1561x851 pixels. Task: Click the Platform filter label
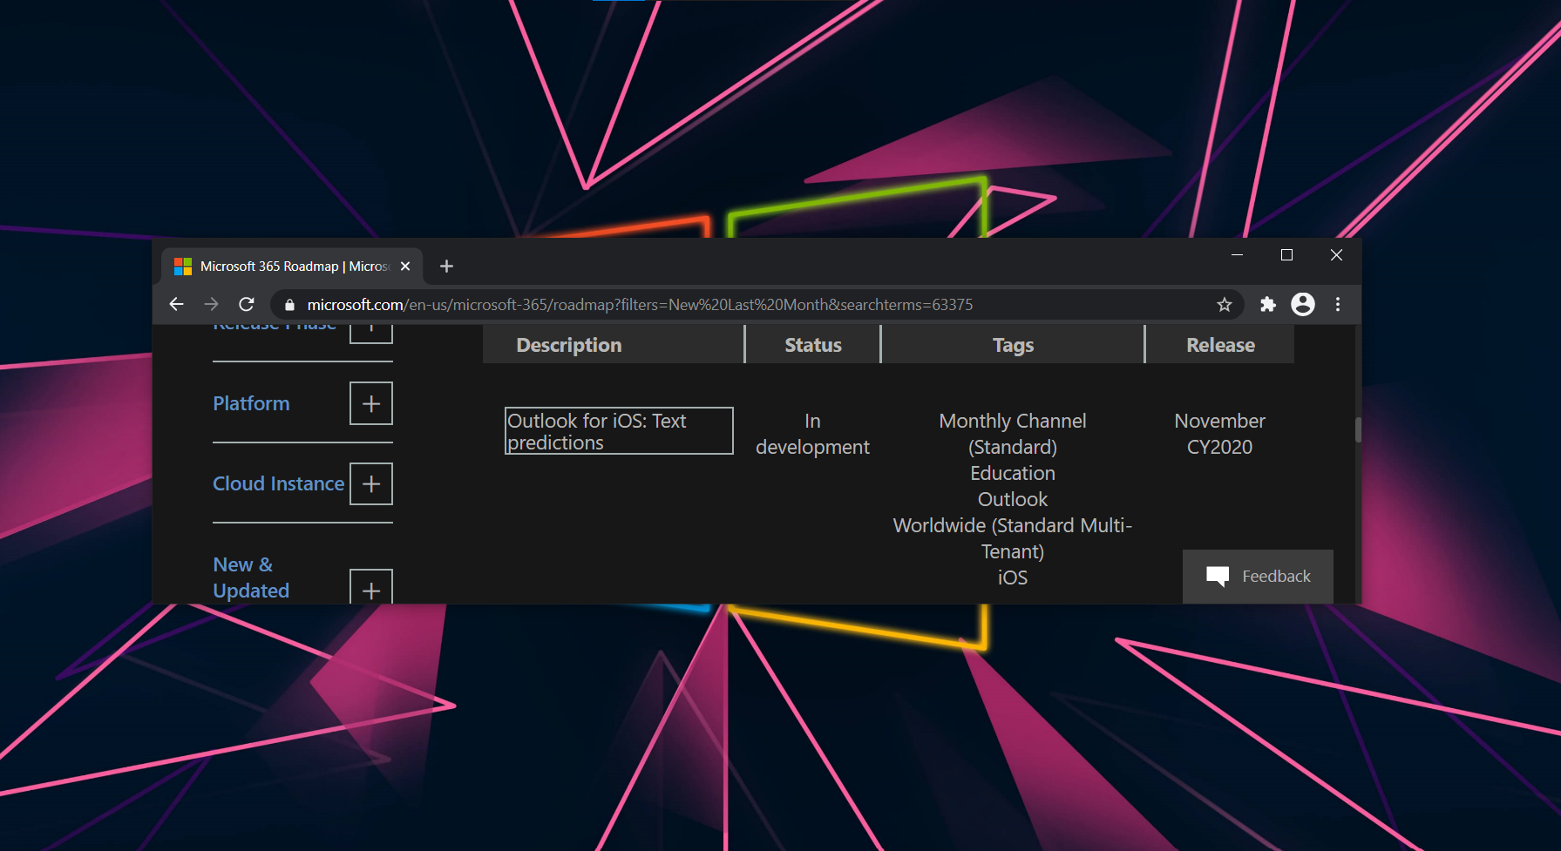click(251, 403)
